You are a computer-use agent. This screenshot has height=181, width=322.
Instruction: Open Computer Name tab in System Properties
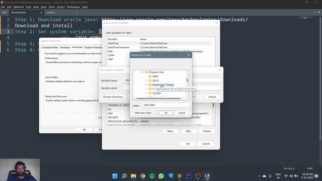[x=50, y=47]
